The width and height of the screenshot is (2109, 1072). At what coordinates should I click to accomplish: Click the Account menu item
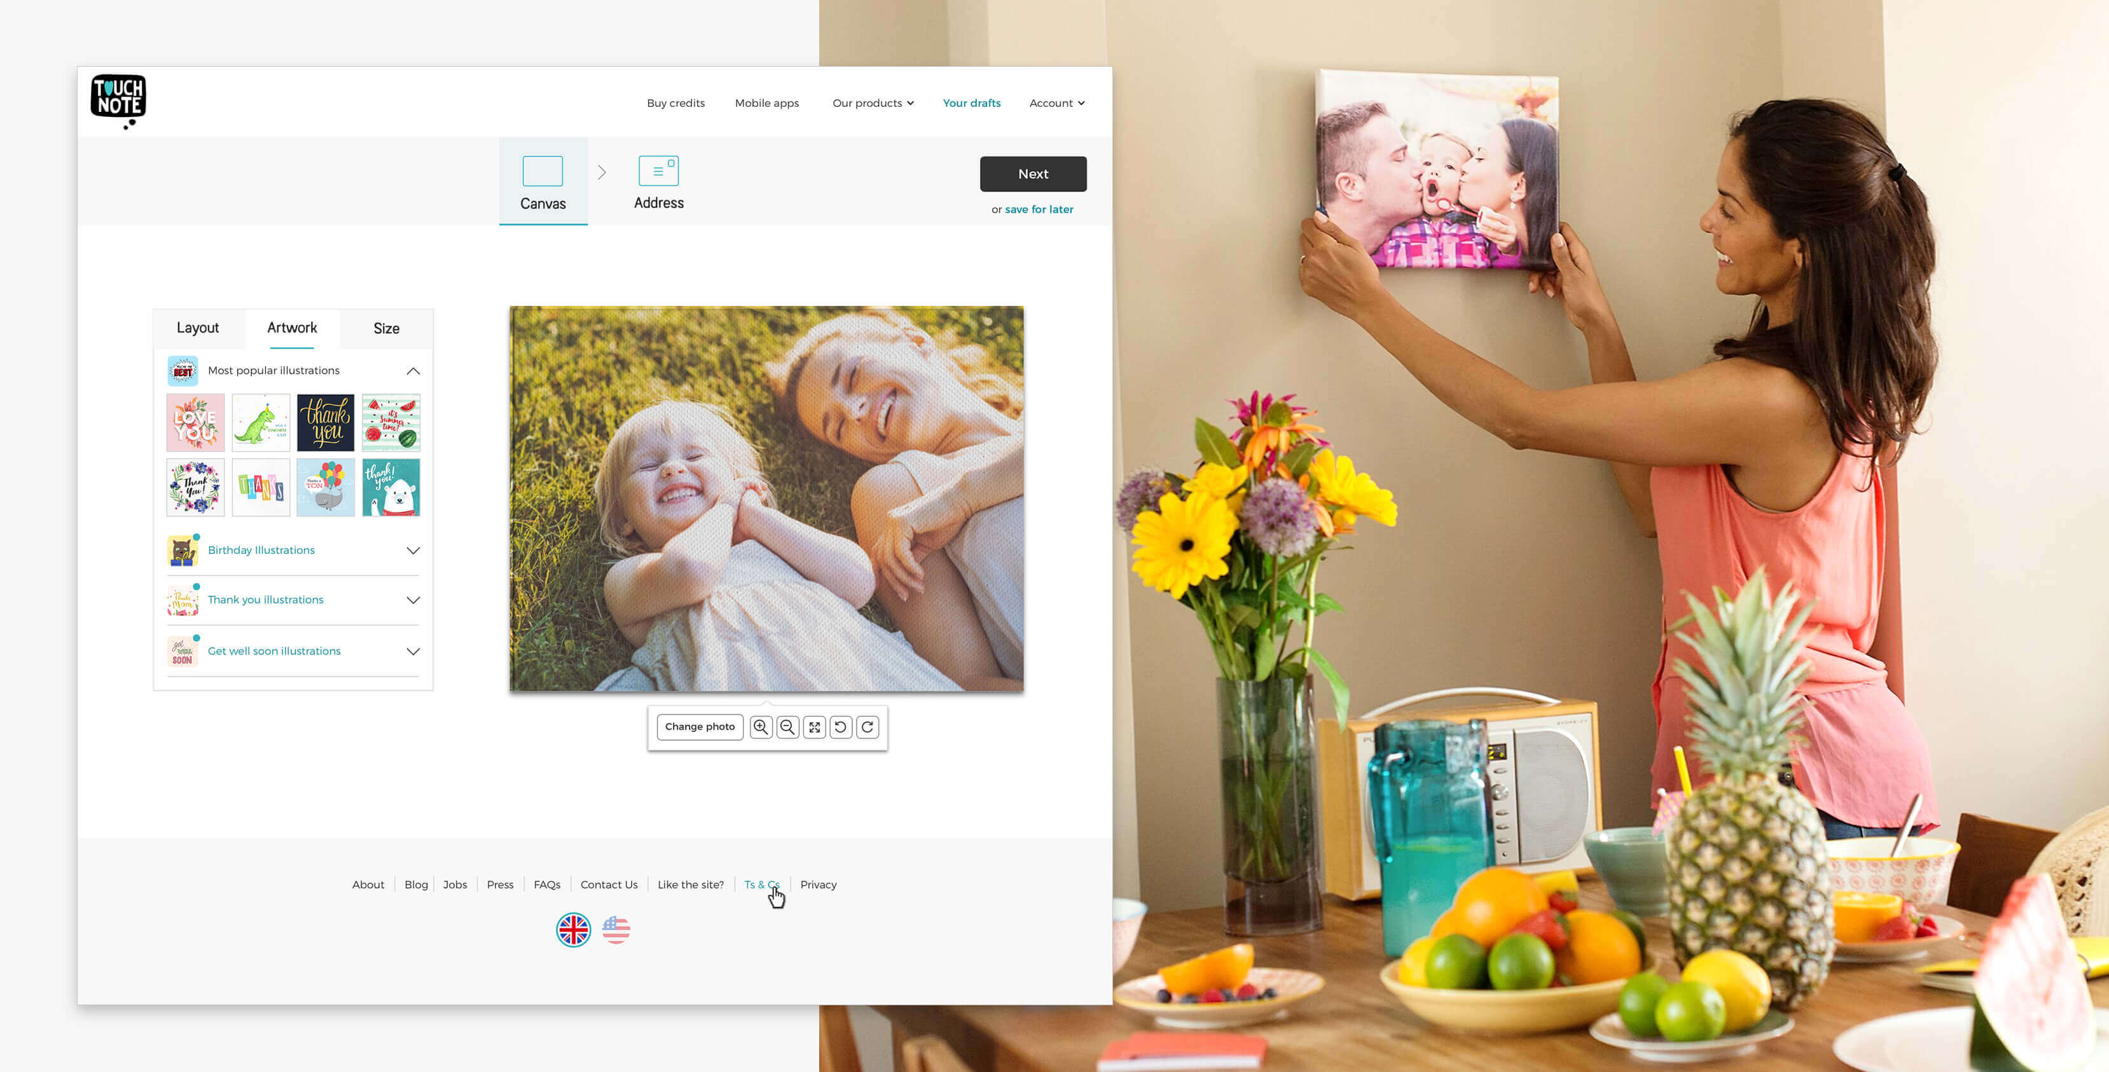click(x=1054, y=102)
